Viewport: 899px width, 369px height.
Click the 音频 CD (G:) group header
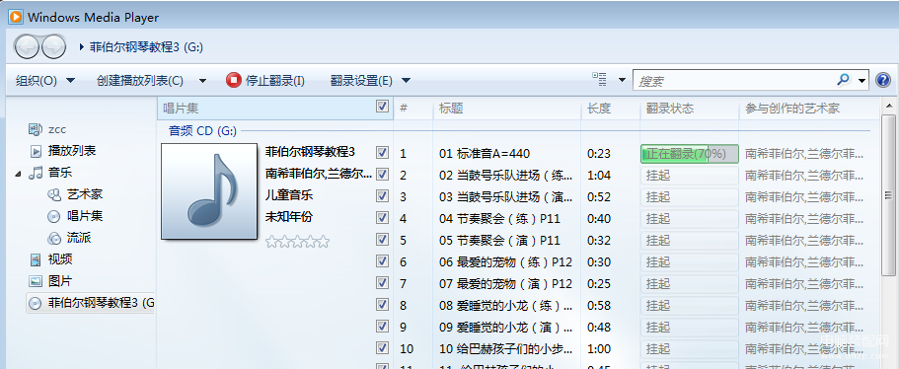(202, 131)
